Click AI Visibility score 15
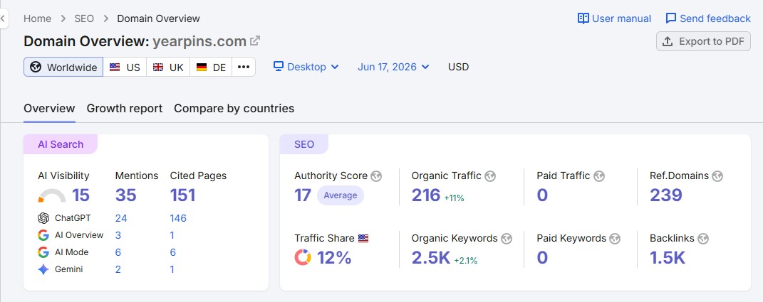This screenshot has height=302, width=763. click(x=81, y=195)
